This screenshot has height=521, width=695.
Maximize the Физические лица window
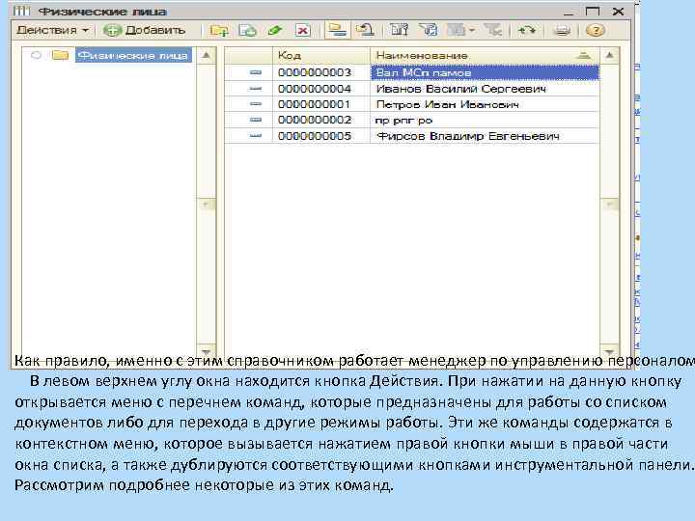(x=593, y=11)
